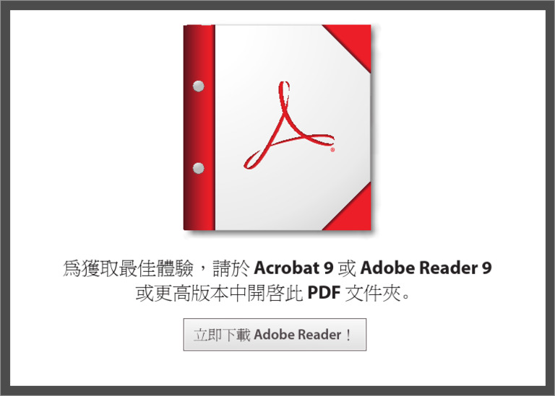Screen dimensions: 555x396
Task: Click the upper silver rivet on red spine
Action: click(199, 86)
